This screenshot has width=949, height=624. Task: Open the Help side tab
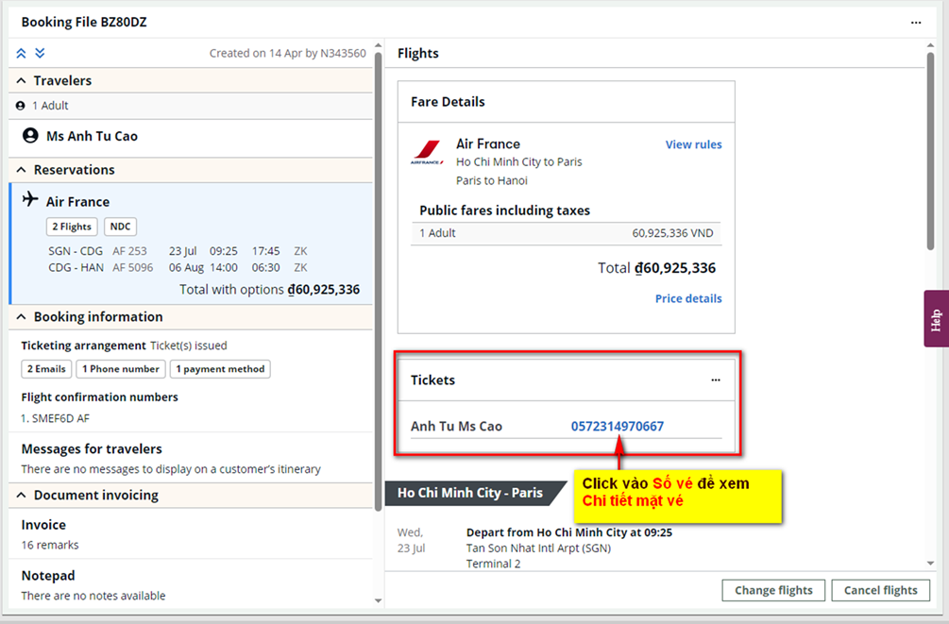(937, 319)
